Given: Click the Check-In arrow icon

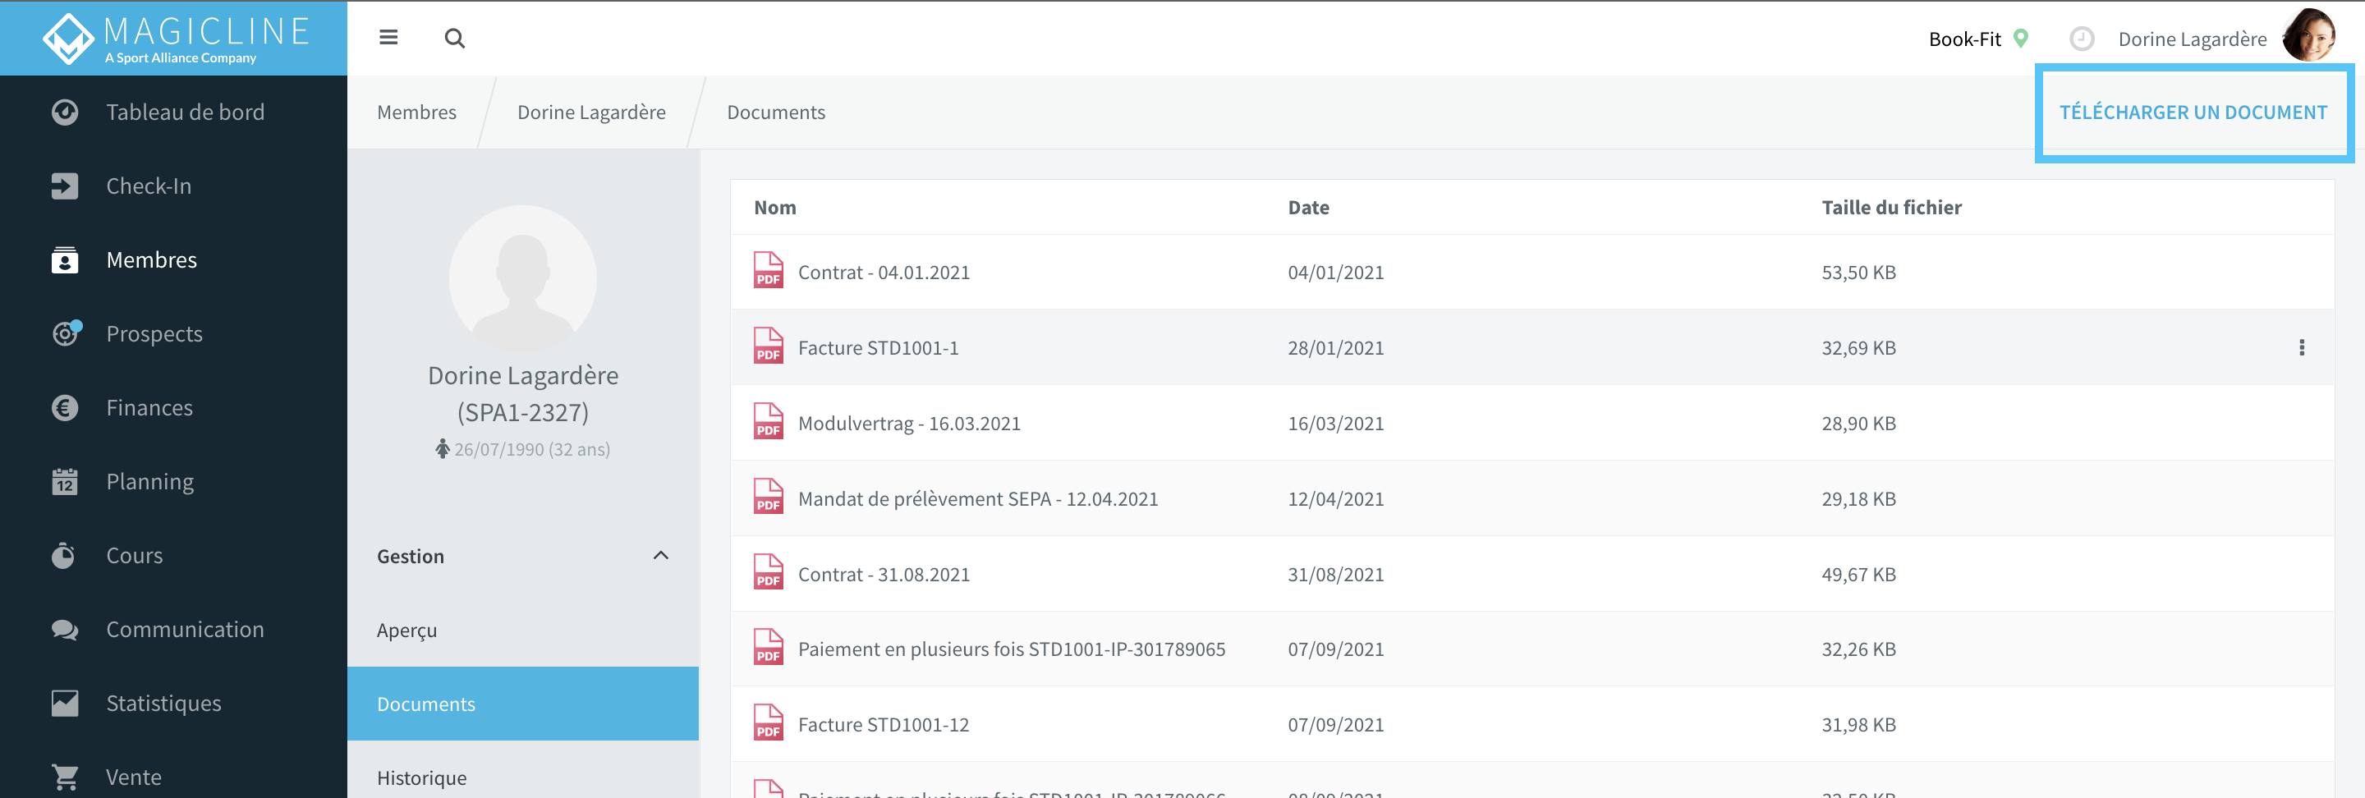Looking at the screenshot, I should (x=65, y=186).
